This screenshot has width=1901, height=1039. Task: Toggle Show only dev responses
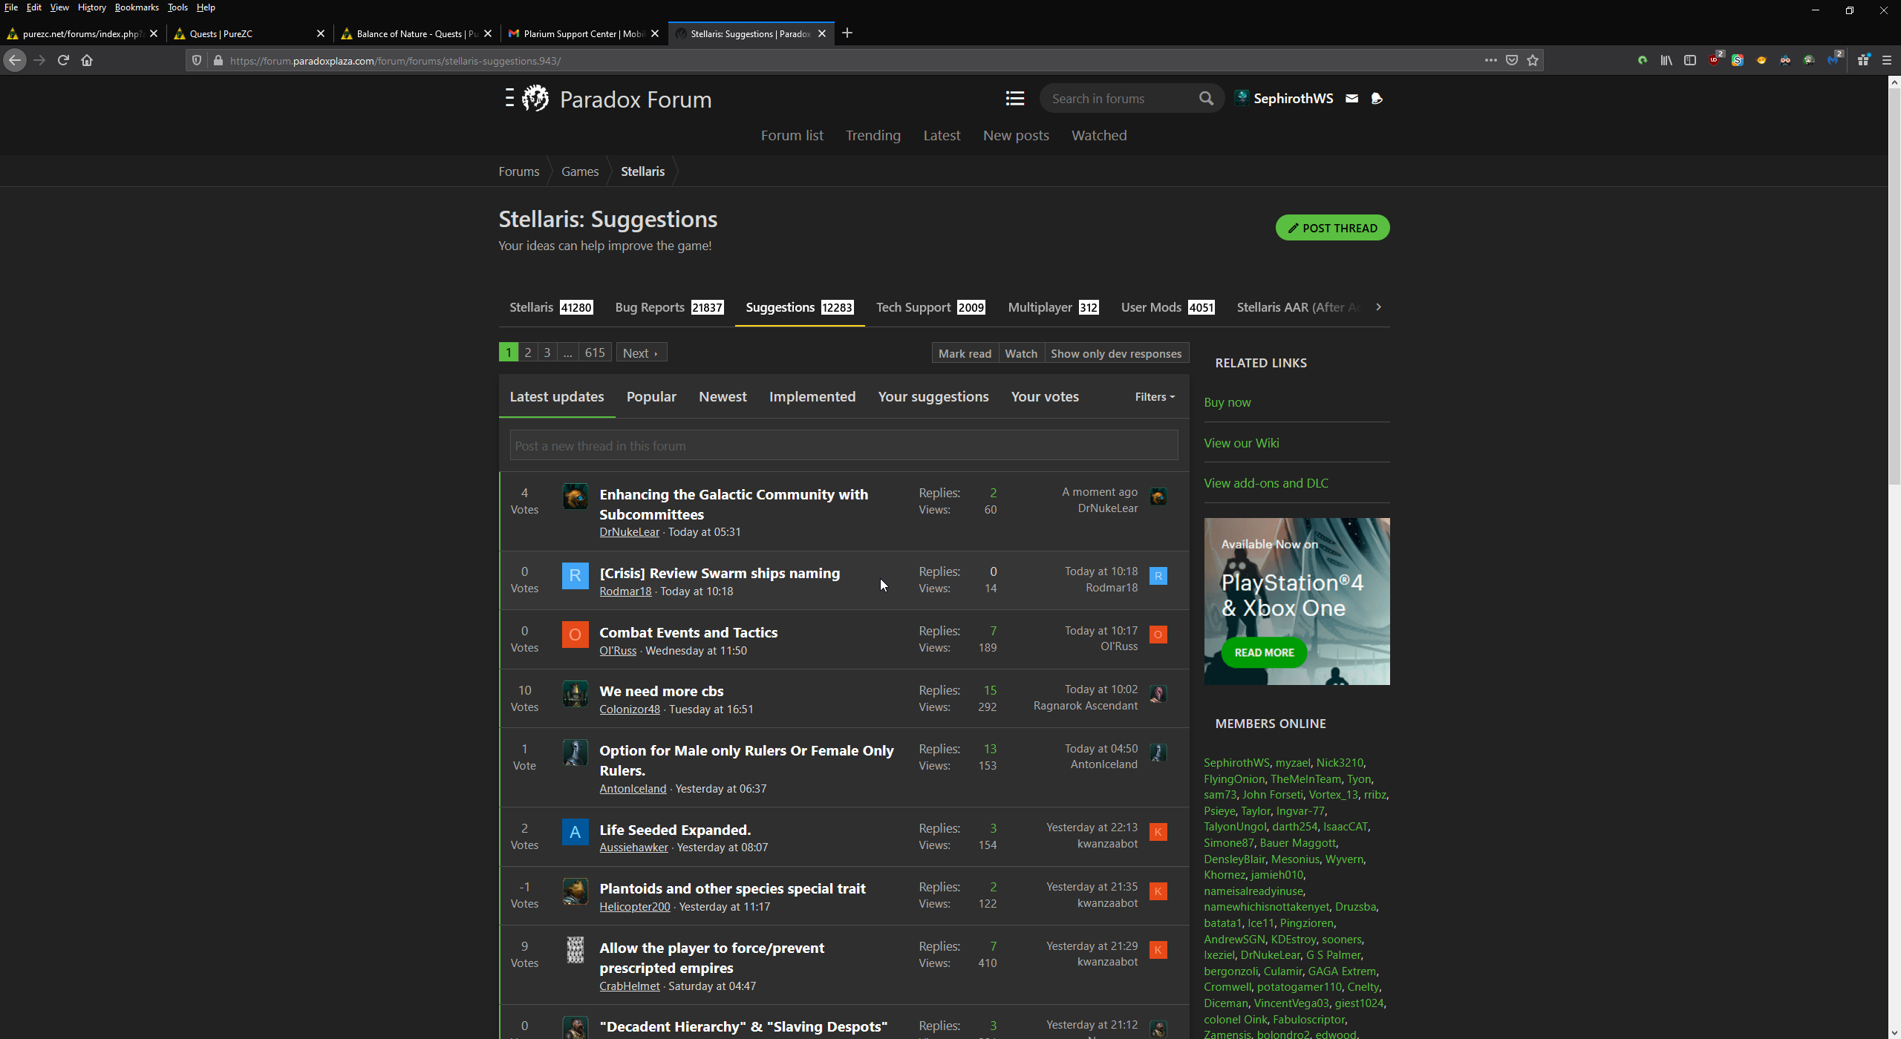click(x=1115, y=353)
